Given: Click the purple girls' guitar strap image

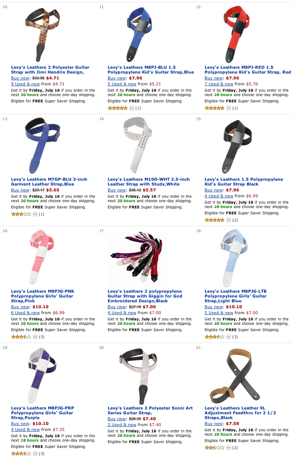Looking at the screenshot, I should [41, 375].
